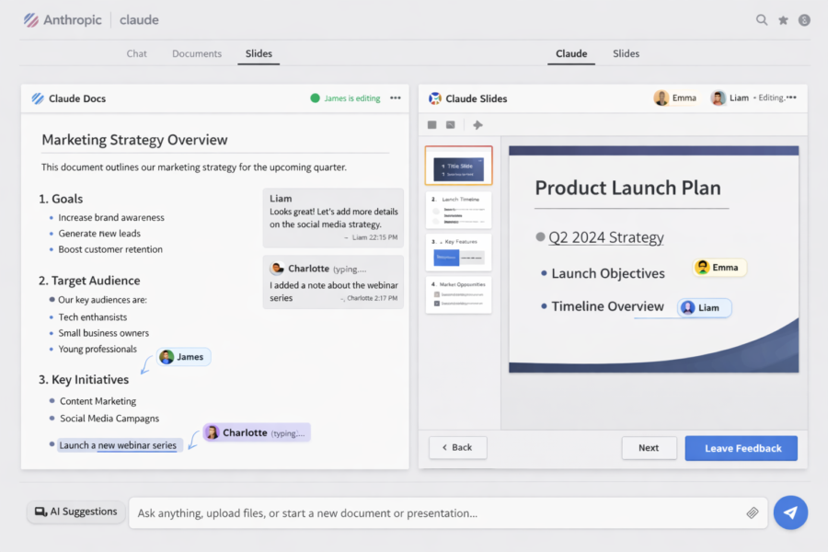Image resolution: width=828 pixels, height=552 pixels.
Task: Open the Claude Slides three-dot menu
Action: (x=791, y=98)
